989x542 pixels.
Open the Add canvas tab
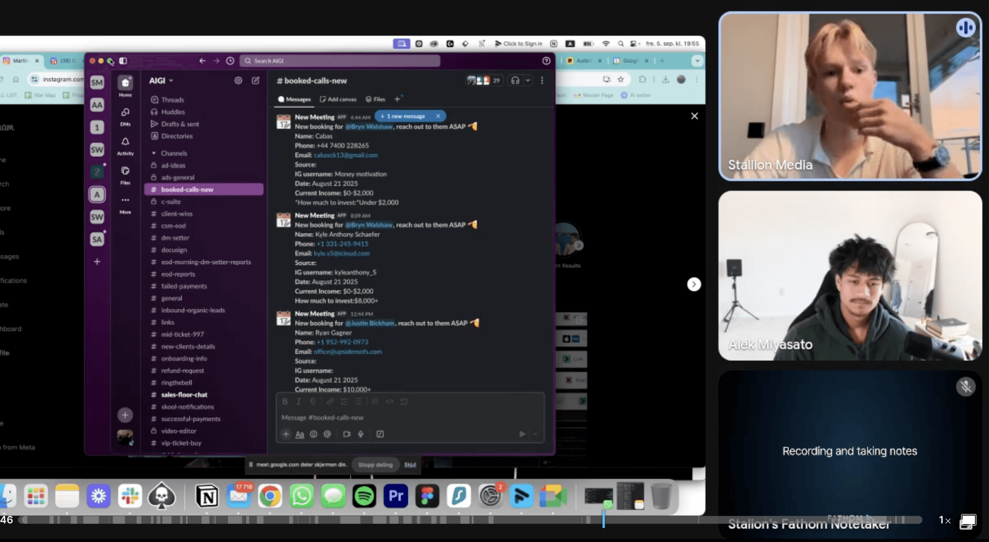coord(338,99)
